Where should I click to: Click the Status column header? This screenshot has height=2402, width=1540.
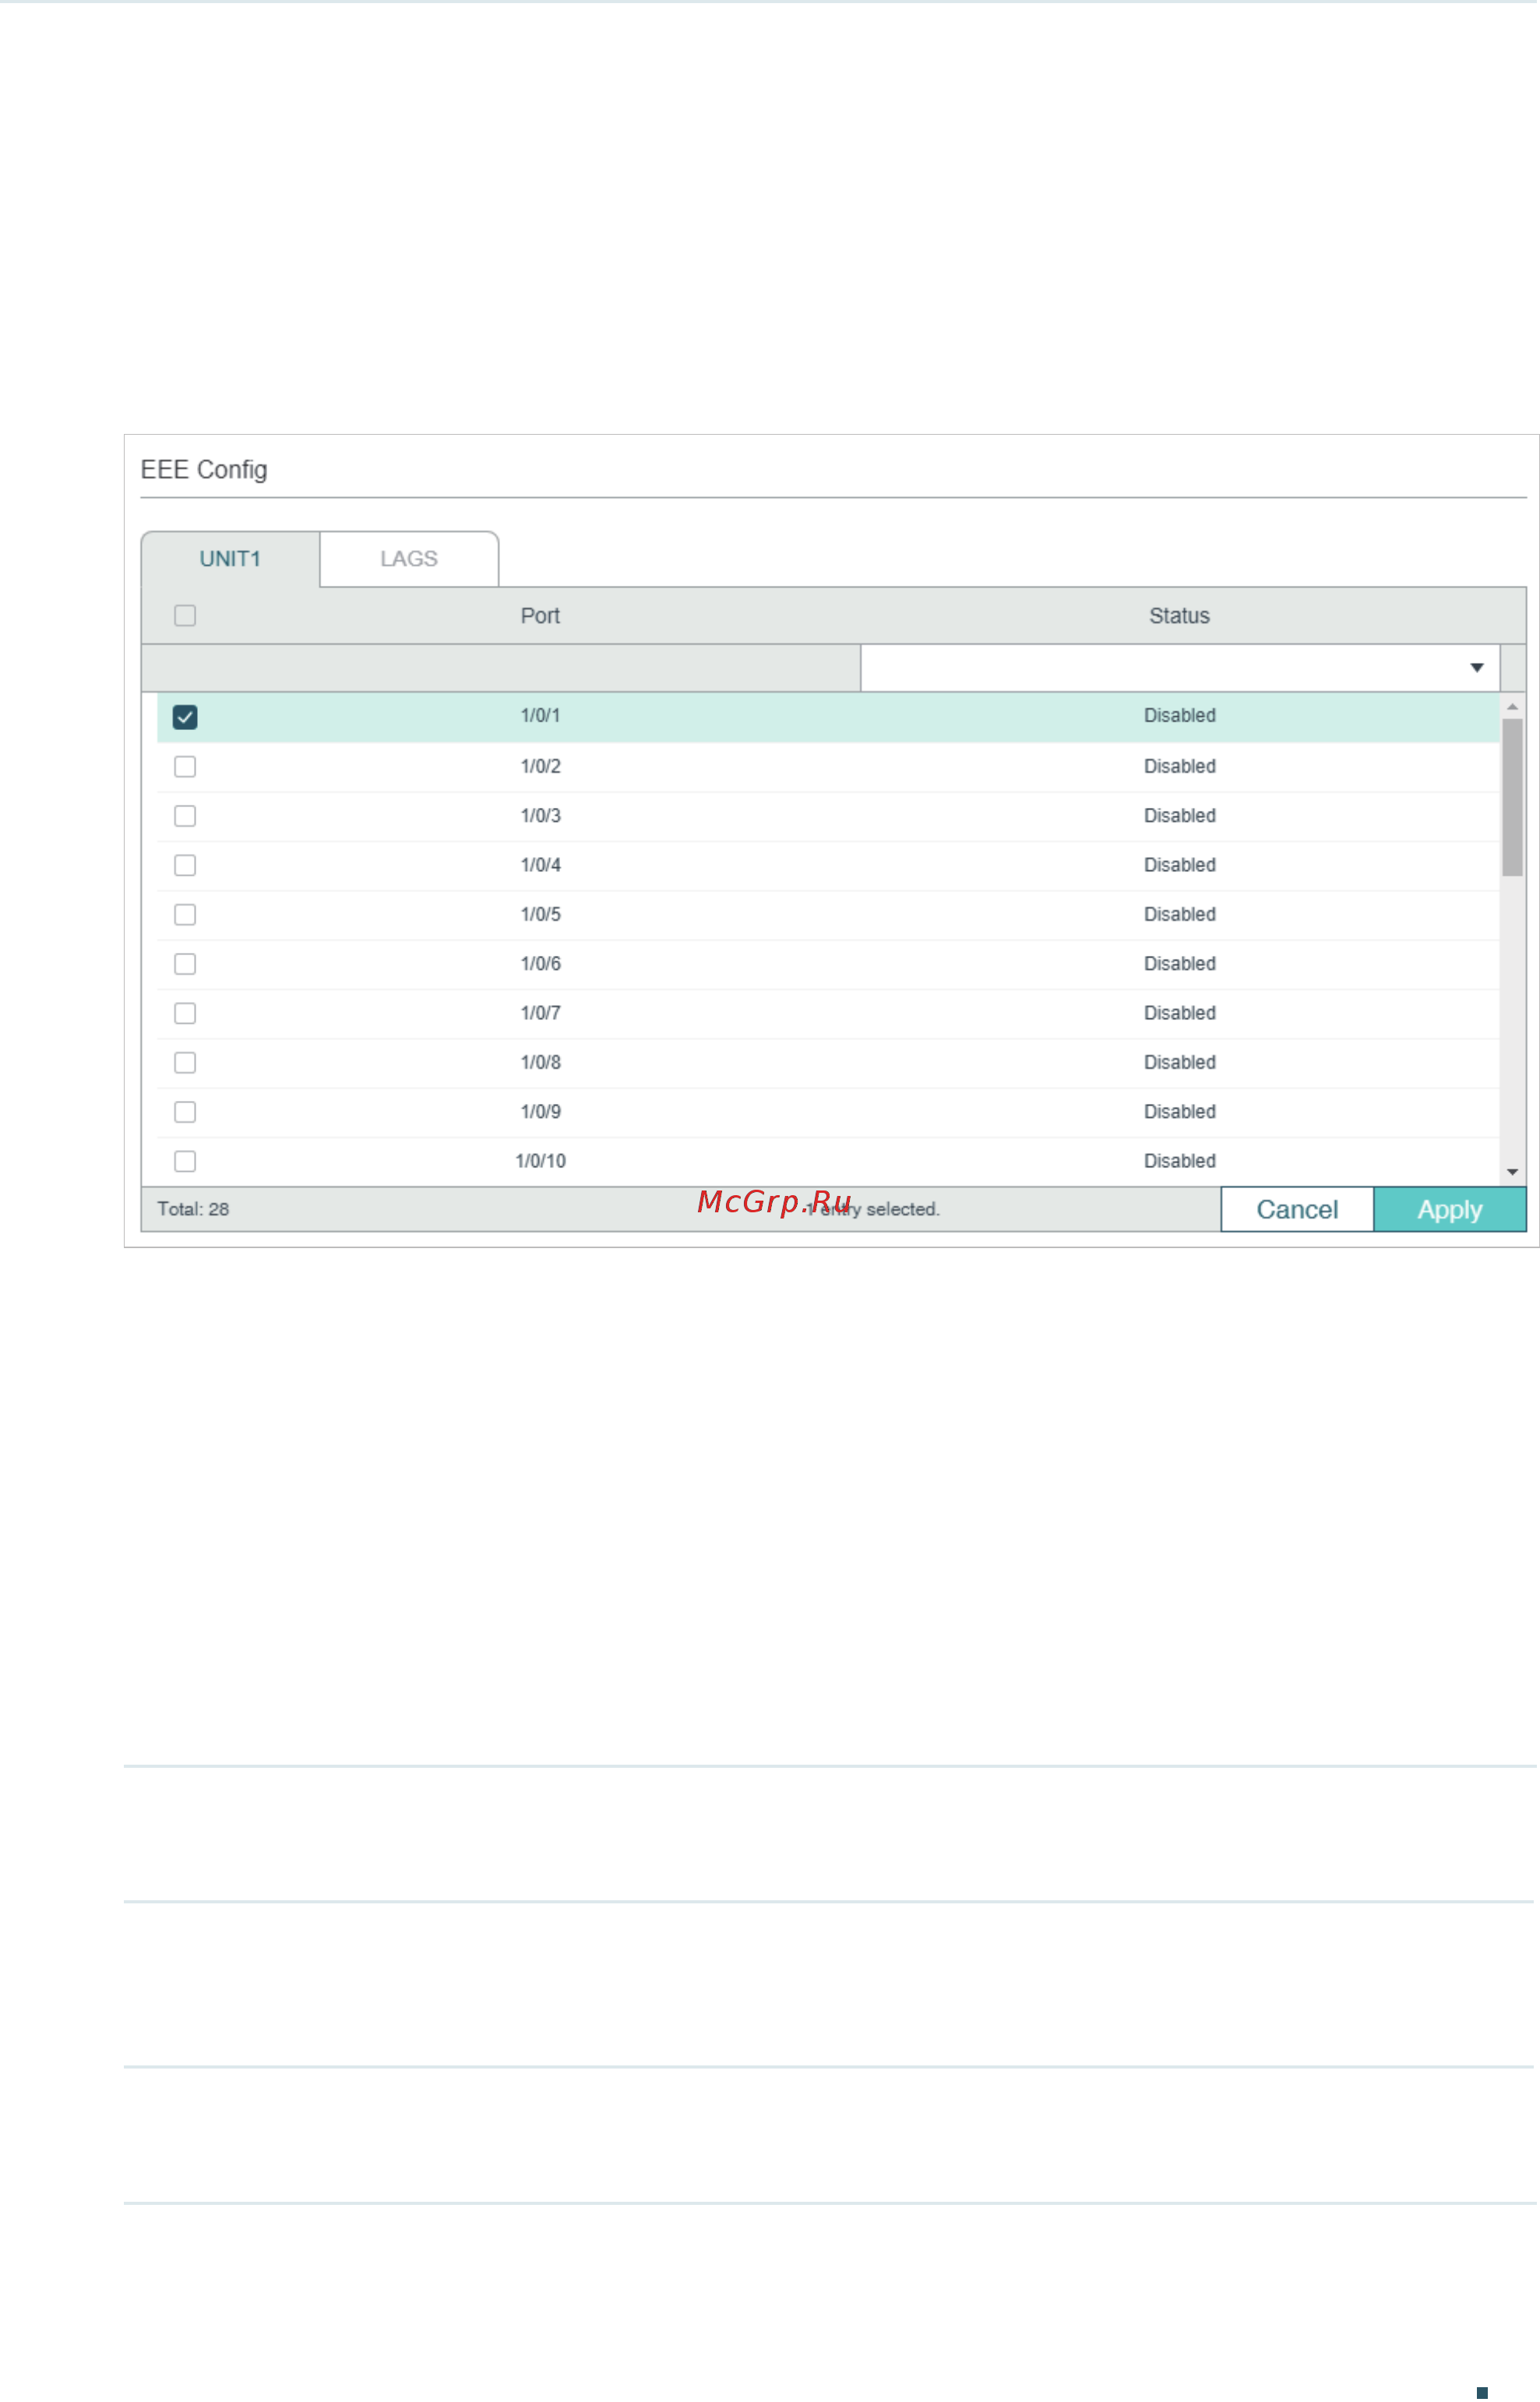click(1179, 616)
